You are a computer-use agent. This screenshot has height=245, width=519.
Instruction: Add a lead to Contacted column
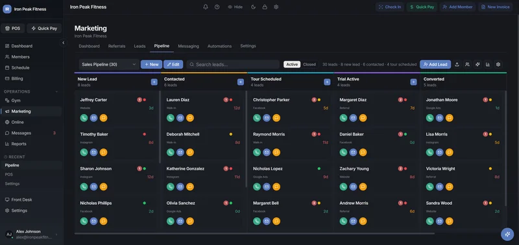(x=241, y=82)
